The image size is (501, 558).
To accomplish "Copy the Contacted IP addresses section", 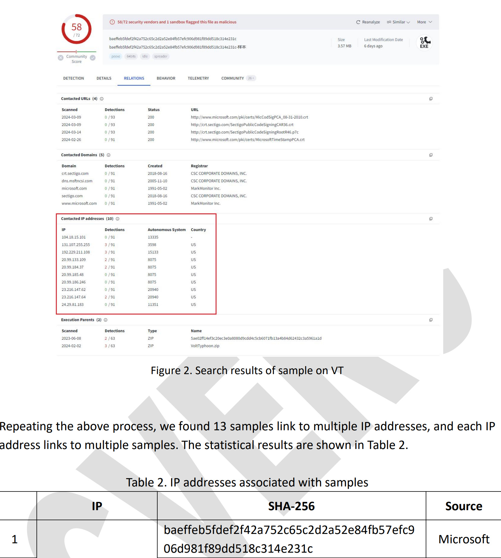I will (431, 219).
